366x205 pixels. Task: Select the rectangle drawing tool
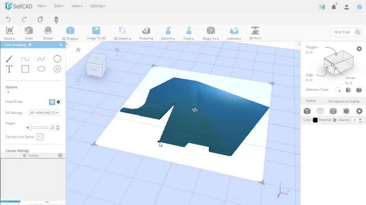pyautogui.click(x=25, y=69)
